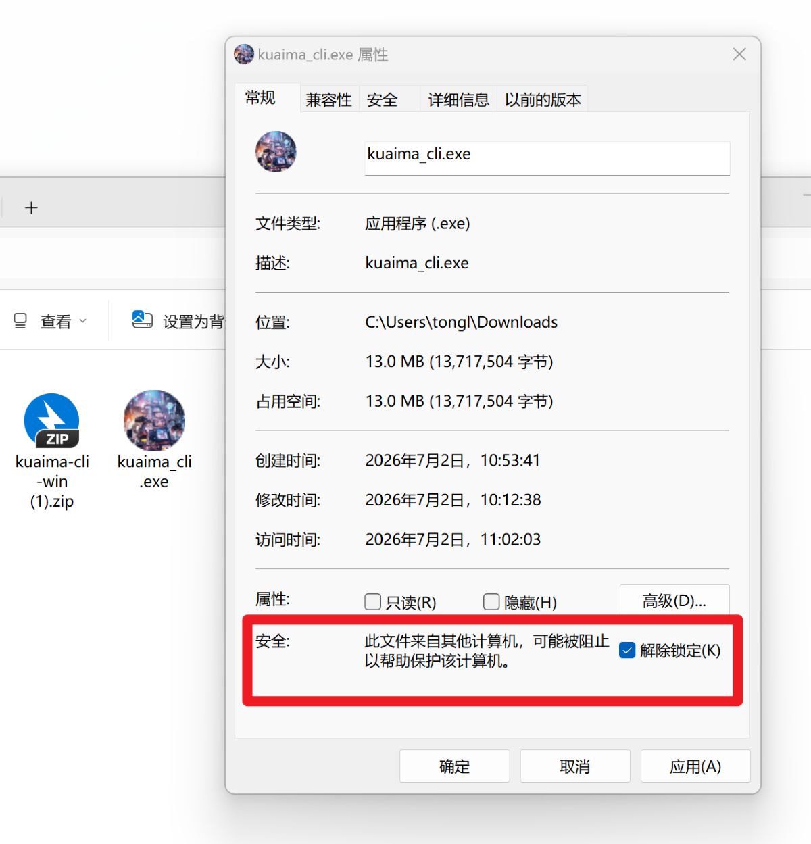The image size is (811, 844).
Task: Click the large kuaima_cli.exe icon in the dialog
Action: [x=276, y=152]
